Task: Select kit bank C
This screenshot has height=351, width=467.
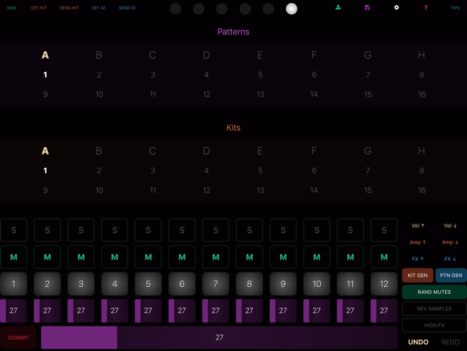Action: (153, 151)
